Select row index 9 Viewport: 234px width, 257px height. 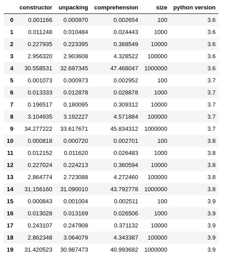pyautogui.click(x=12, y=129)
